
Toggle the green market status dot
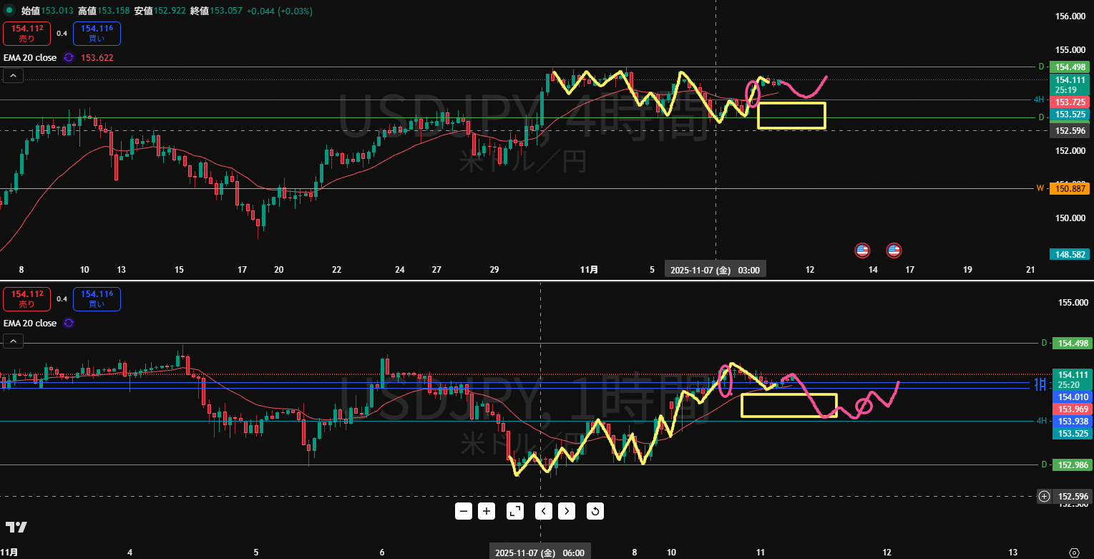[x=9, y=11]
